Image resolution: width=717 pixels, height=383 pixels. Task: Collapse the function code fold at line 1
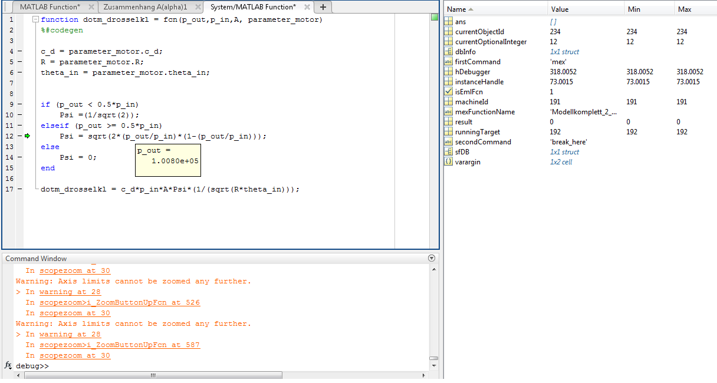point(35,19)
